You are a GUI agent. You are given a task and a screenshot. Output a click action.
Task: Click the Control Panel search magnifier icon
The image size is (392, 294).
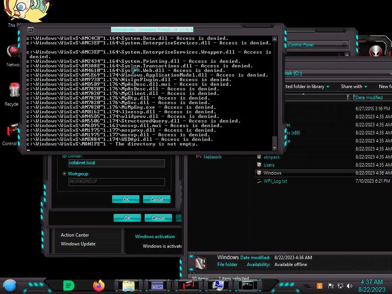click(345, 45)
